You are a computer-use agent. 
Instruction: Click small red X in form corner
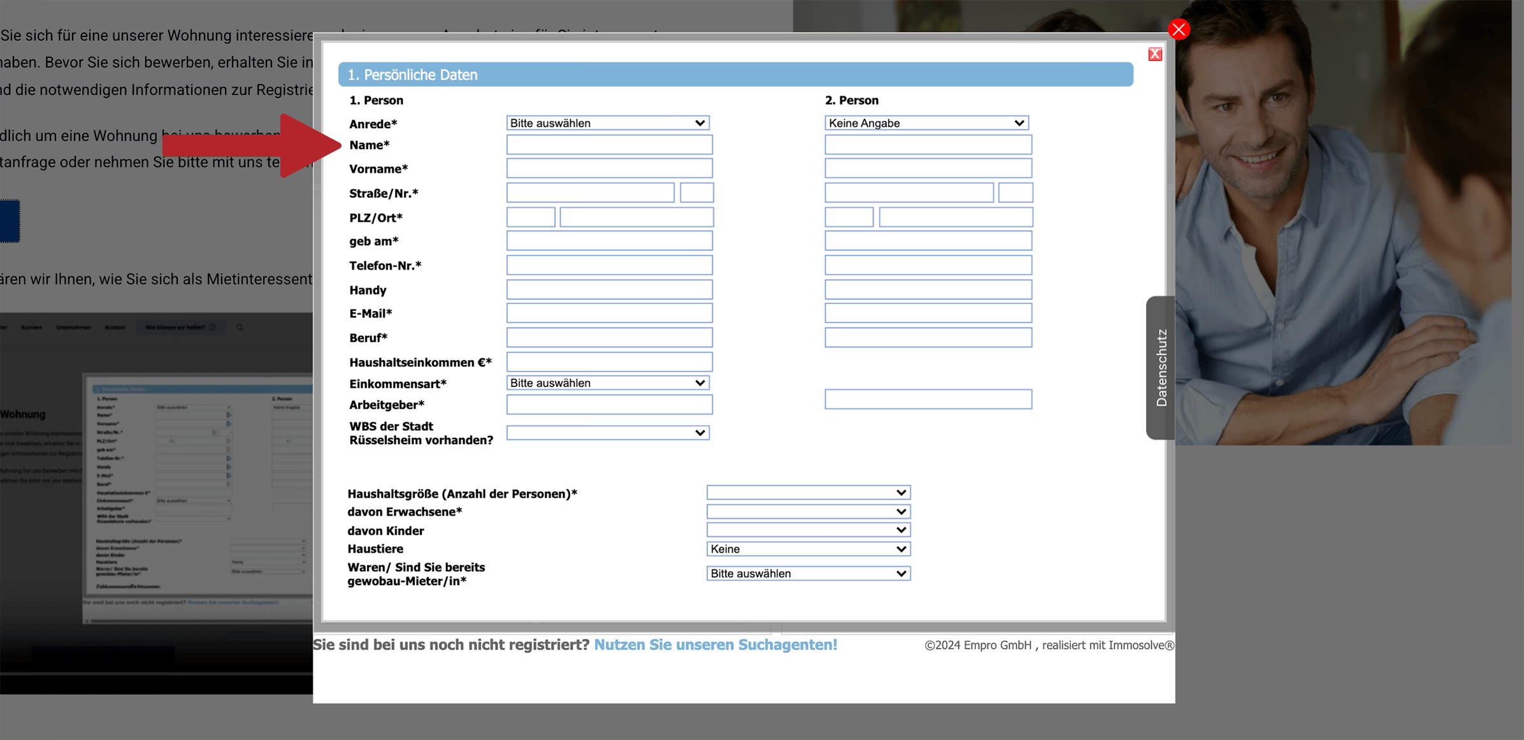coord(1154,54)
